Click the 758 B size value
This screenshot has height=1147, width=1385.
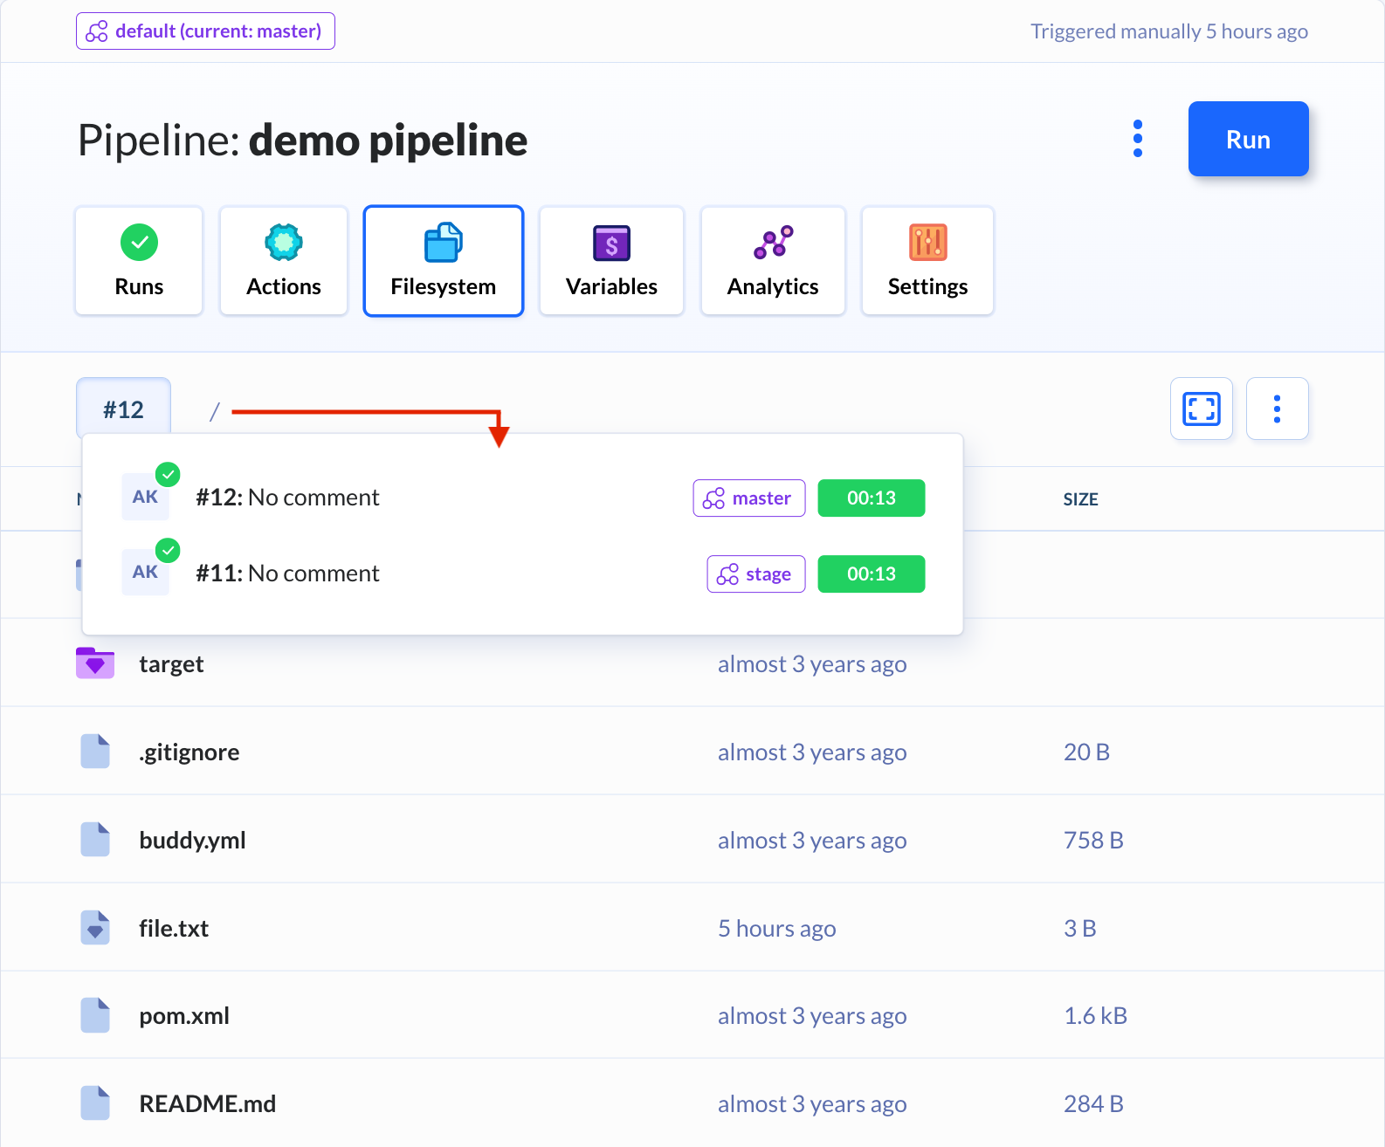coord(1093,841)
